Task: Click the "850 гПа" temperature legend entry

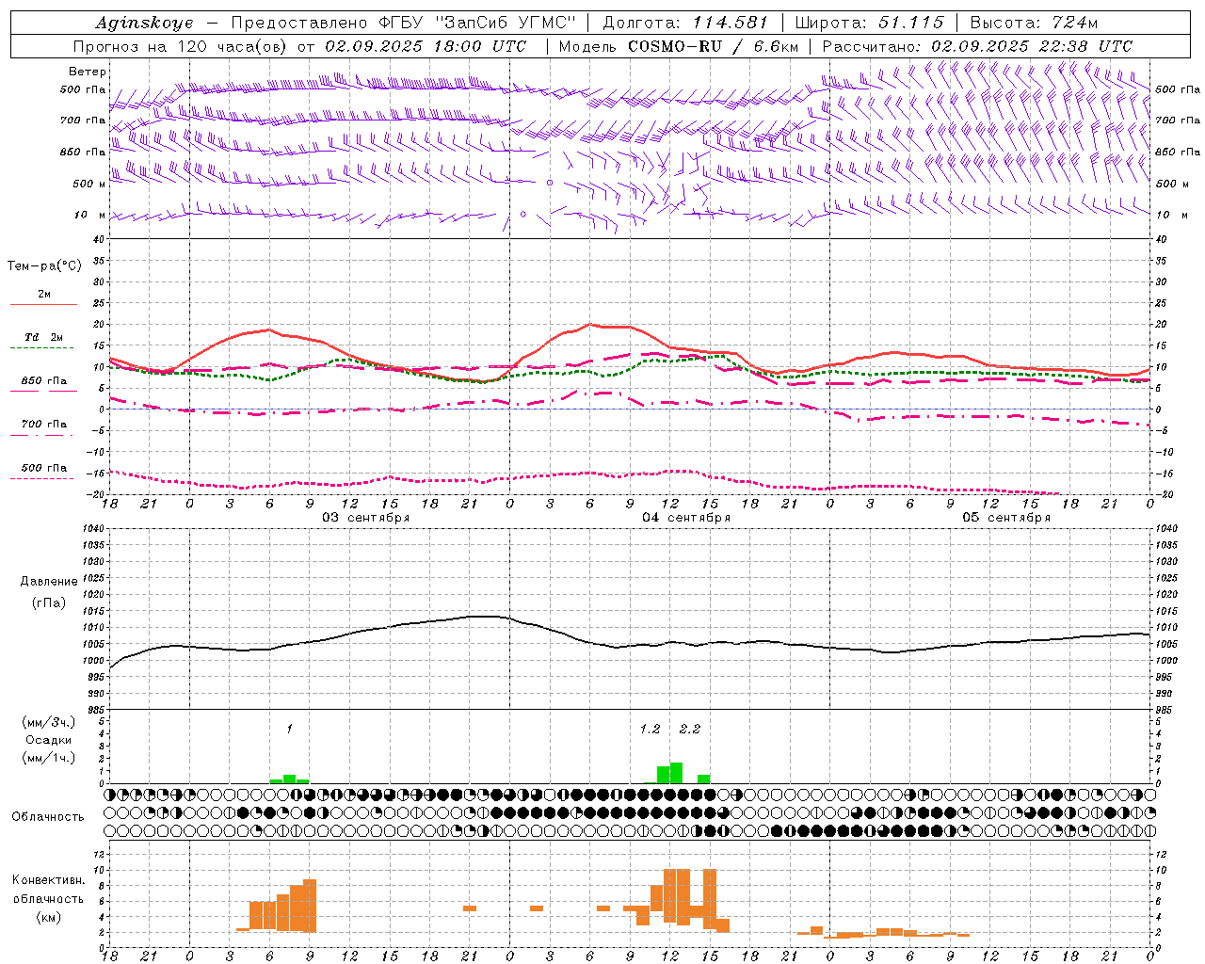Action: click(44, 381)
